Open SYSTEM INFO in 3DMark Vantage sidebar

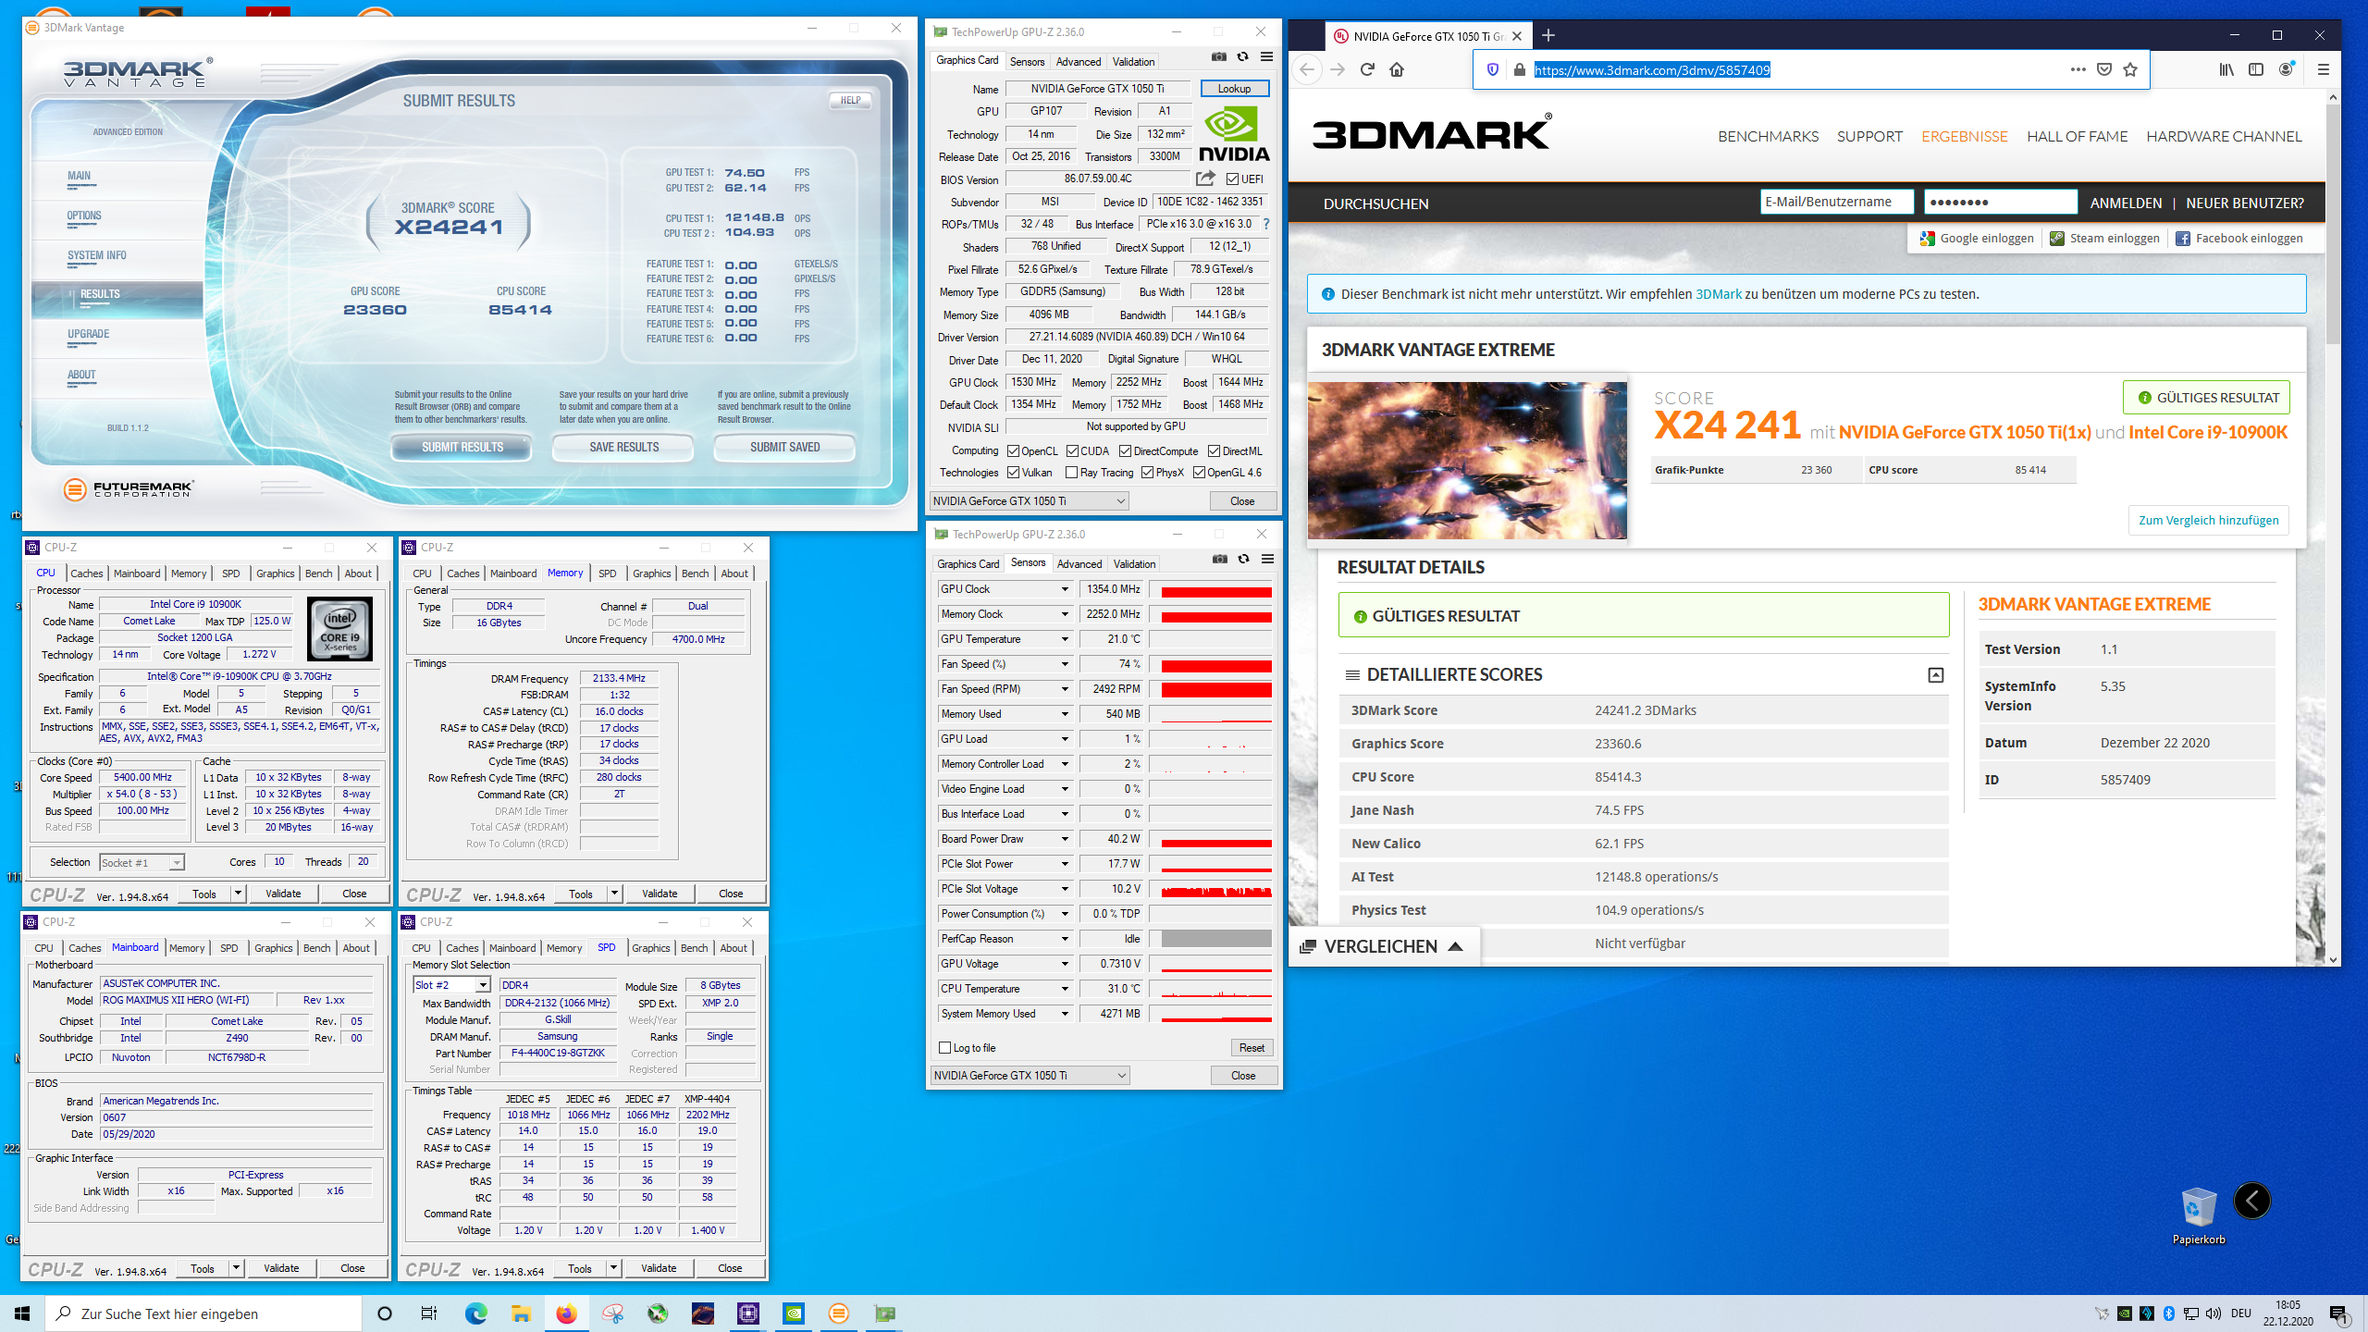pyautogui.click(x=97, y=255)
